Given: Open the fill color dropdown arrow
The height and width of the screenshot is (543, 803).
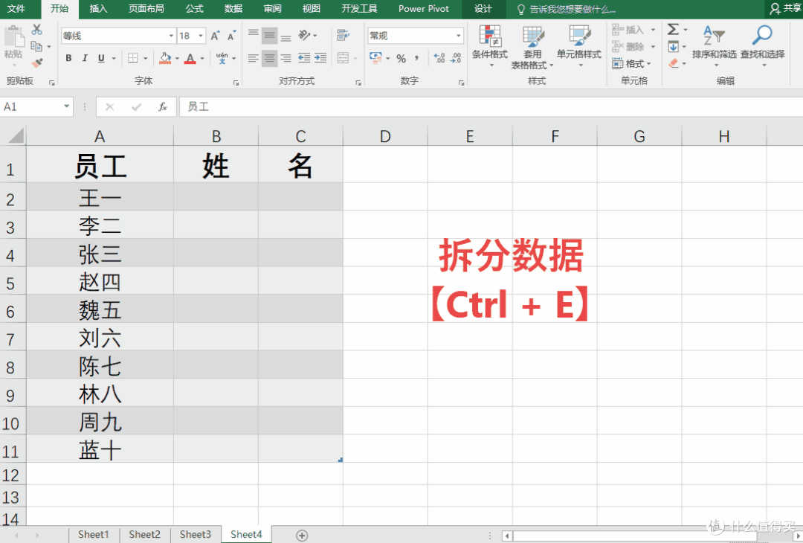Looking at the screenshot, I should (x=177, y=59).
